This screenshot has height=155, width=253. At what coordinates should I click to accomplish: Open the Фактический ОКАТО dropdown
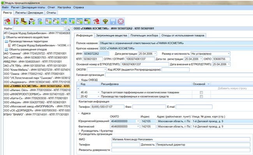pyautogui.click(x=138, y=126)
